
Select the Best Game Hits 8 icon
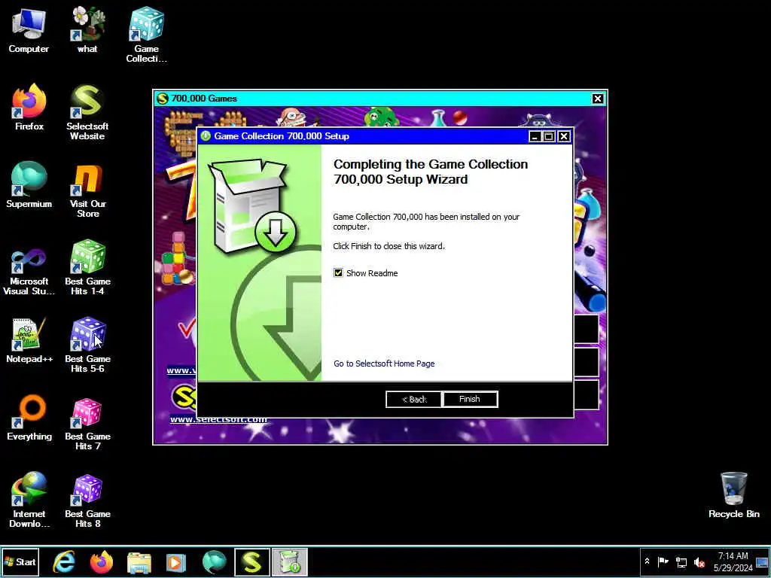pyautogui.click(x=87, y=500)
